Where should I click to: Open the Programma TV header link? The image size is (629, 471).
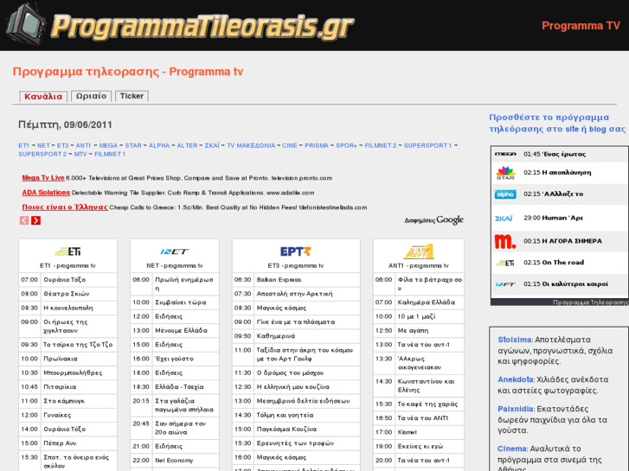point(581,26)
